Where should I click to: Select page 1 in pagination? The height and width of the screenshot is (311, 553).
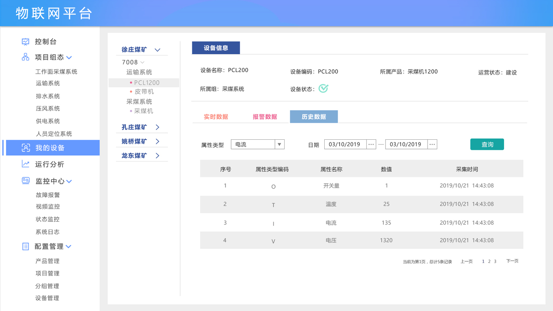pos(483,262)
